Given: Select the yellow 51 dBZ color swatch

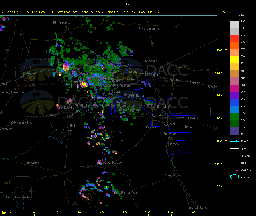Looking at the screenshot, I should tap(234, 60).
